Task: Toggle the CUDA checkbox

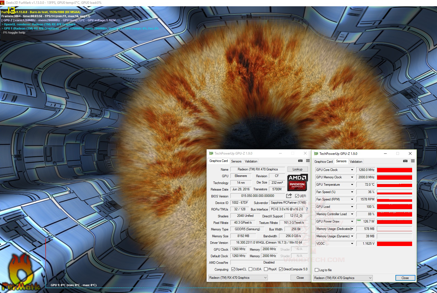Action: point(250,269)
